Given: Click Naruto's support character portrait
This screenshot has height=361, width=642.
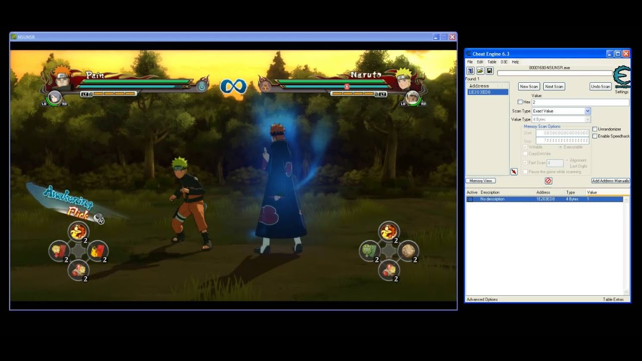Looking at the screenshot, I should (x=412, y=98).
